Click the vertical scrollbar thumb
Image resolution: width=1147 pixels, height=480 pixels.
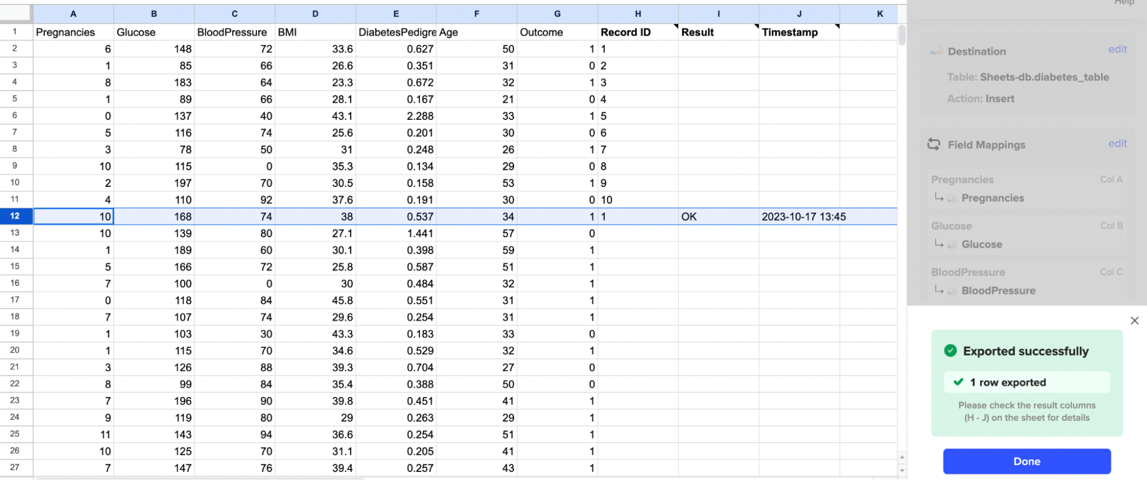(x=902, y=35)
